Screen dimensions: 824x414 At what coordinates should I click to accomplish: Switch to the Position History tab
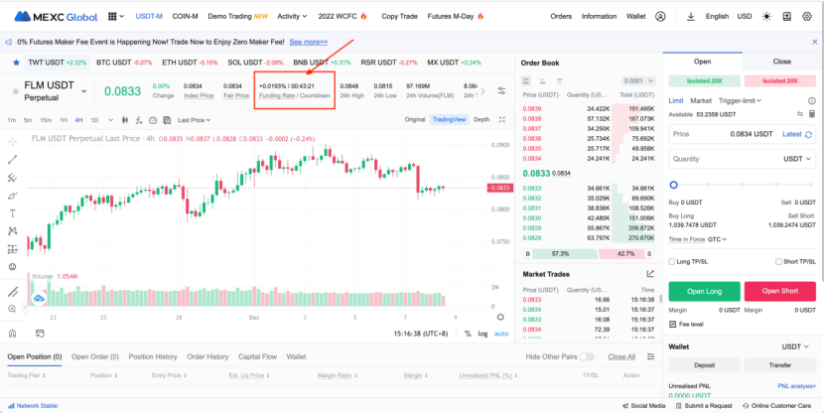pyautogui.click(x=152, y=356)
